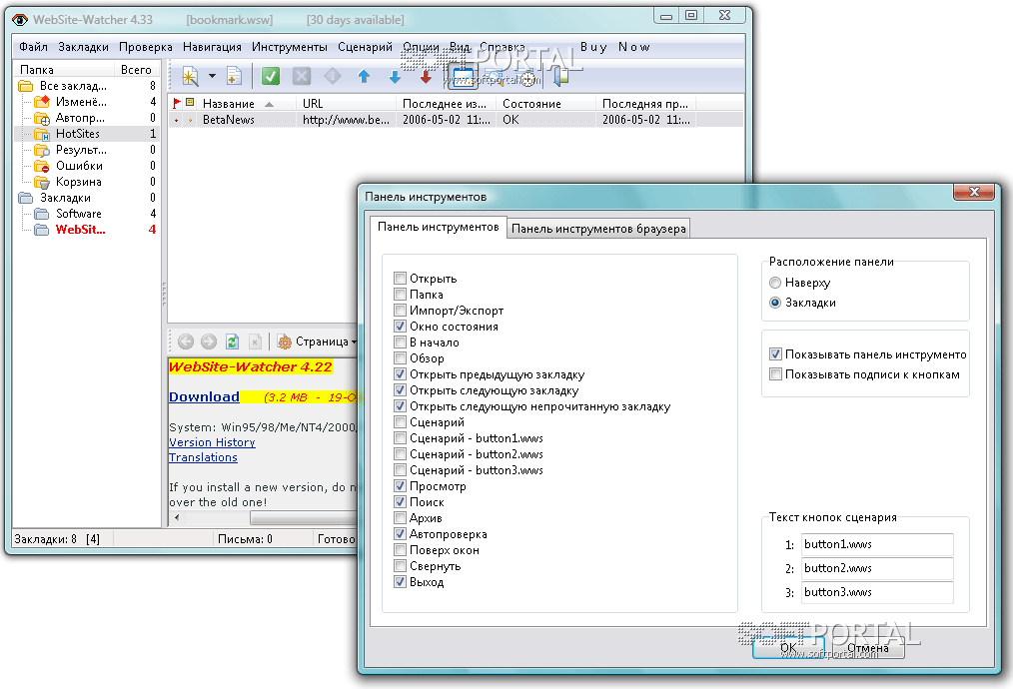Click the Отмена button
The height and width of the screenshot is (689, 1013).
(867, 647)
